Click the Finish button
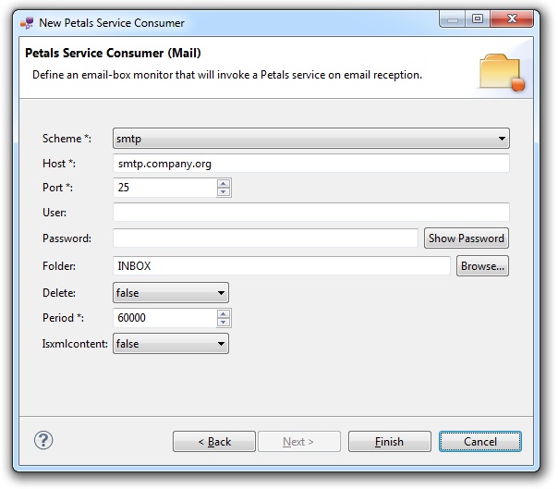 [x=389, y=442]
